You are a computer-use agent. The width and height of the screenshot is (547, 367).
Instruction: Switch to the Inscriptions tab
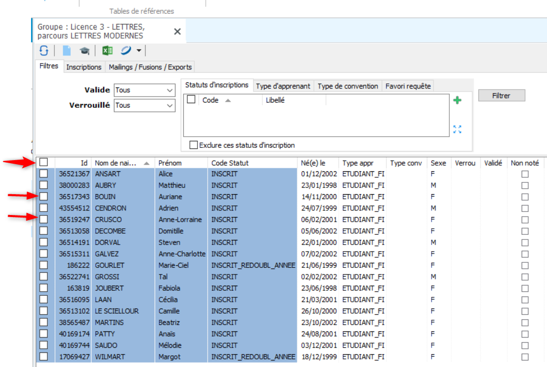(84, 67)
